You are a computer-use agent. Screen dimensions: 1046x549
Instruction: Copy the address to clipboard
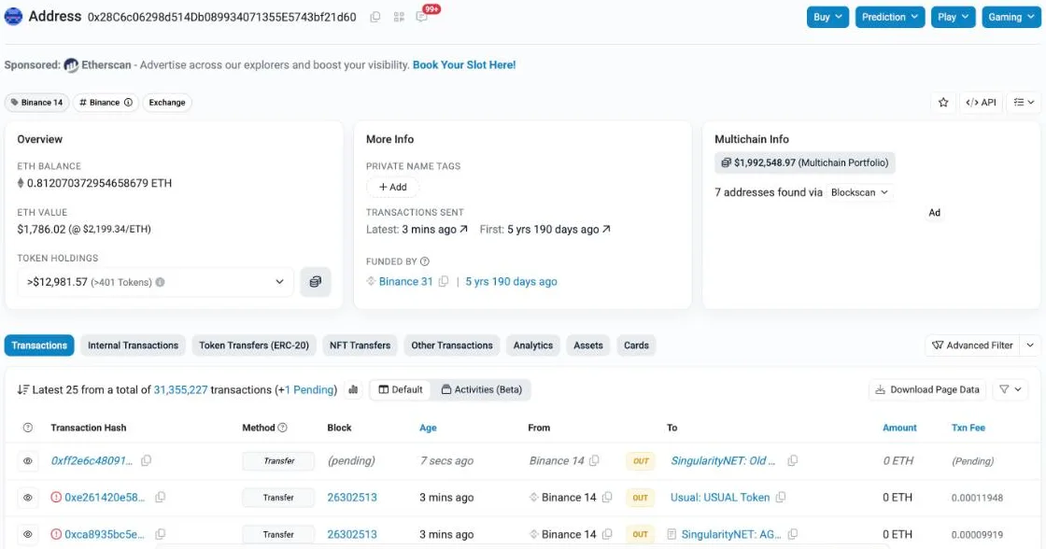[375, 17]
